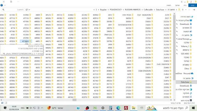
Task: Open the Downloads shortcut under Quick access
Action: point(186,24)
